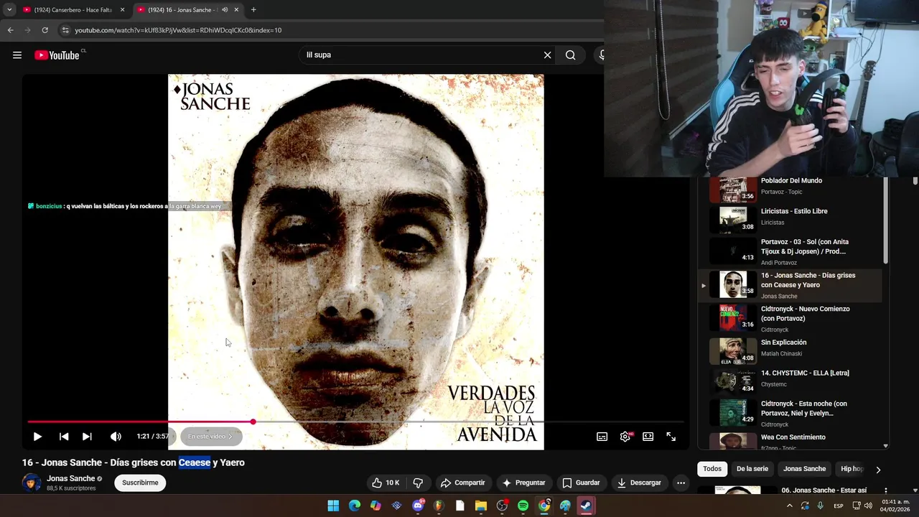
Task: Clear the search box text
Action: (x=547, y=55)
